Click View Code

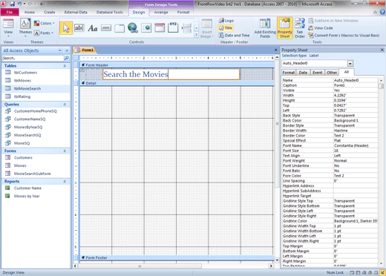coord(321,28)
